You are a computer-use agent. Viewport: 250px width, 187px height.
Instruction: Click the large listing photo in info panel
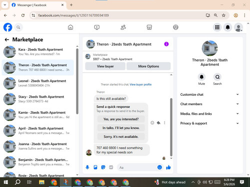tap(209, 48)
